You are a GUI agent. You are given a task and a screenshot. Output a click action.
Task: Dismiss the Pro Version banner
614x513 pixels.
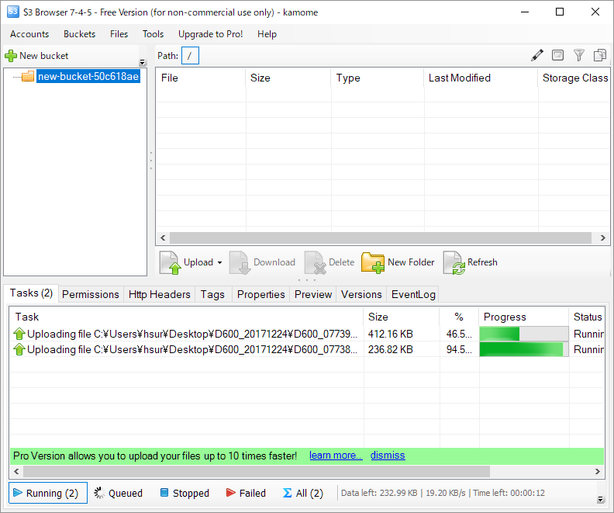point(388,456)
